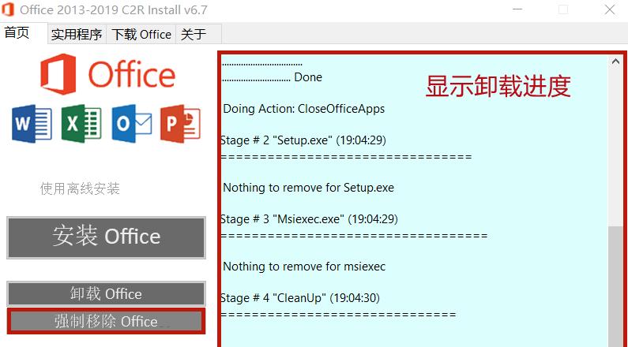
Task: Click the log scrollbar thumb
Action: pos(615,286)
